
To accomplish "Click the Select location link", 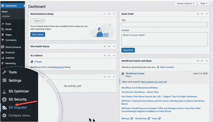I will click(x=167, y=67).
